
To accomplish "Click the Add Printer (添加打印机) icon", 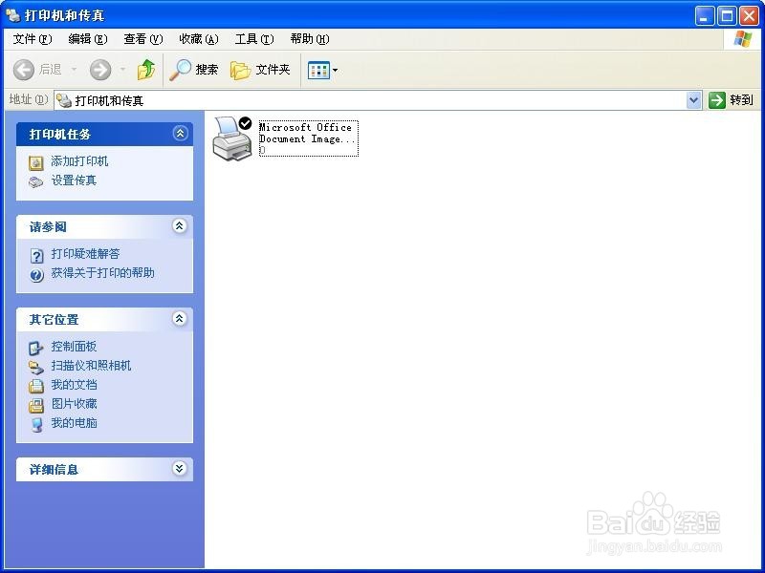I will (x=36, y=162).
